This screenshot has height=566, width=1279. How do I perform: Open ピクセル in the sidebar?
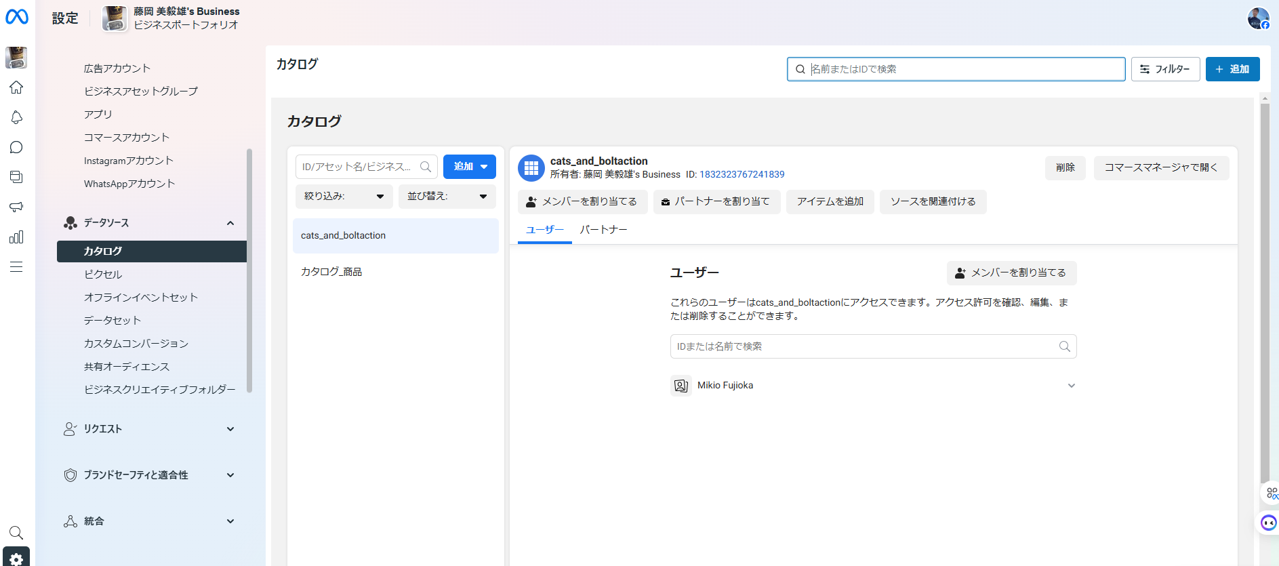103,275
